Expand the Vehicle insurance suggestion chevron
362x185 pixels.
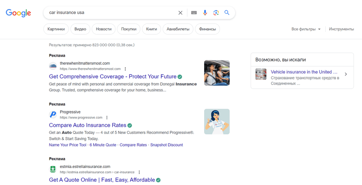pyautogui.click(x=346, y=74)
